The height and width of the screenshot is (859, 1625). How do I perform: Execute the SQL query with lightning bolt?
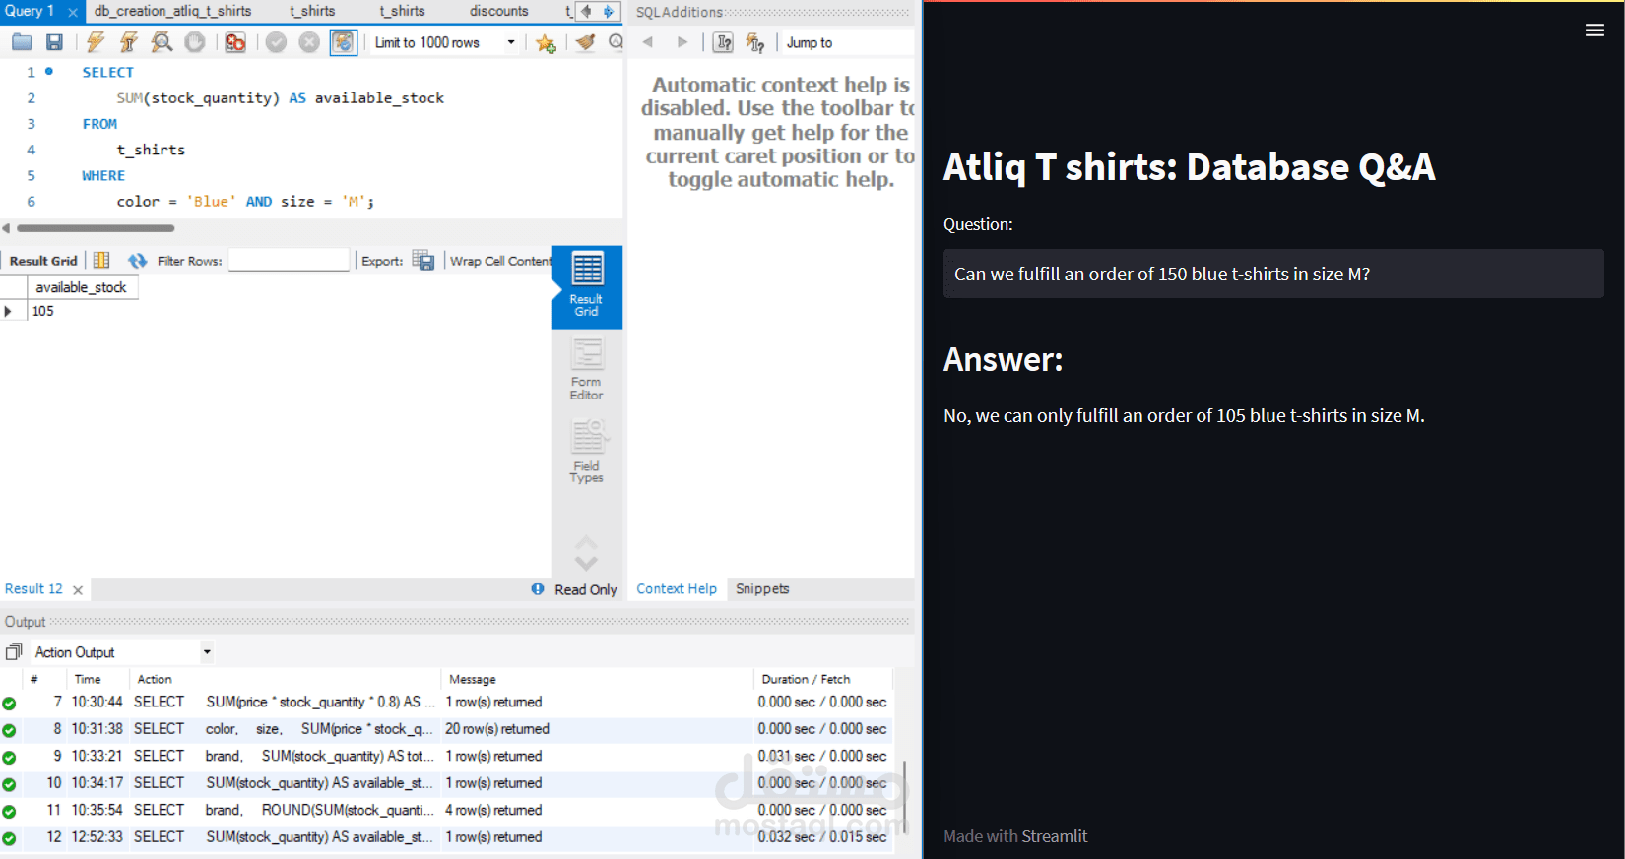point(96,42)
